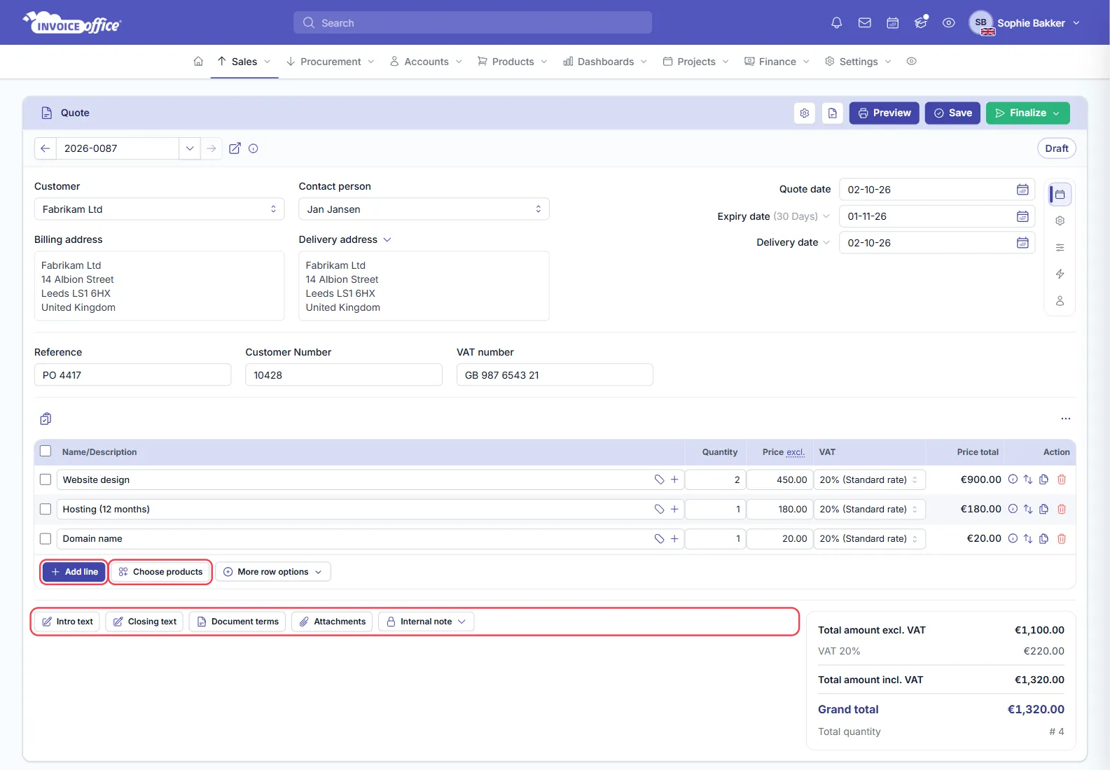Image resolution: width=1110 pixels, height=770 pixels.
Task: Expand the Delivery address chevron
Action: click(387, 240)
